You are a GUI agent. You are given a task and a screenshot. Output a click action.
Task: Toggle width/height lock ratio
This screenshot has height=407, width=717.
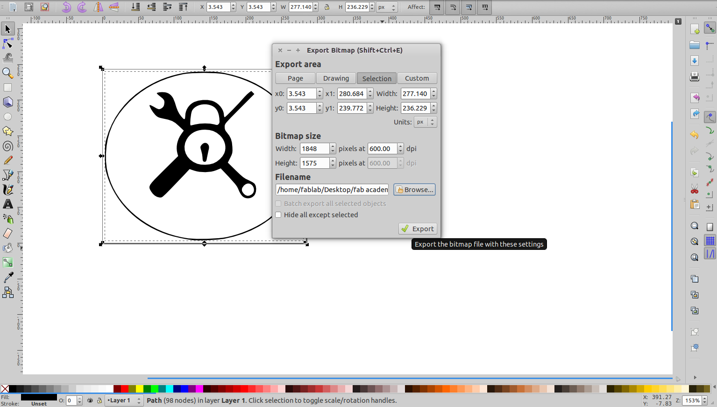click(x=327, y=7)
